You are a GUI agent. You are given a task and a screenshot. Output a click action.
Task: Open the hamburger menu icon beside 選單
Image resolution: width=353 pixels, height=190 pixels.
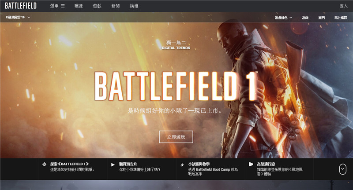coord(63,6)
